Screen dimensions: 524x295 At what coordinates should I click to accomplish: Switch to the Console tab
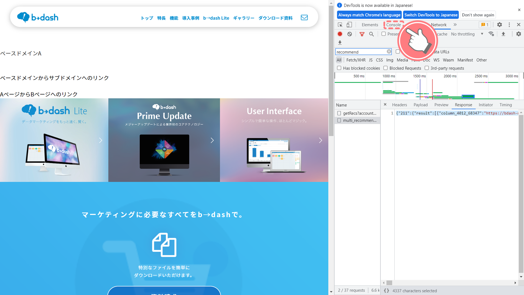click(x=393, y=25)
